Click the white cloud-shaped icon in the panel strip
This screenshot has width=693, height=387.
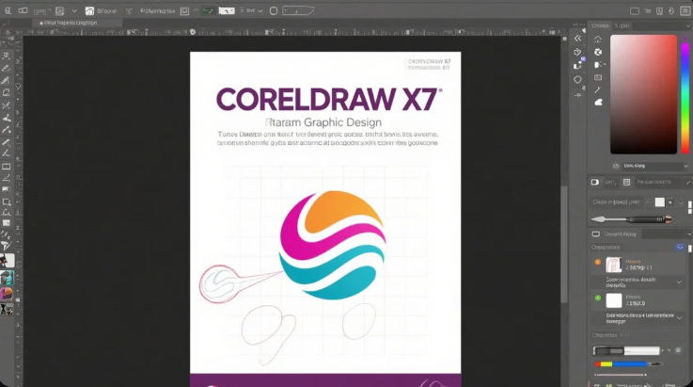pyautogui.click(x=598, y=103)
